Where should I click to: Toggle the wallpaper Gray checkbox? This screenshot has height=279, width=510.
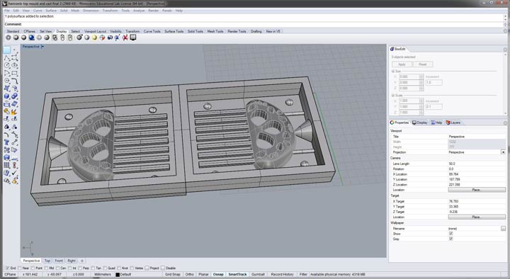[450, 239]
